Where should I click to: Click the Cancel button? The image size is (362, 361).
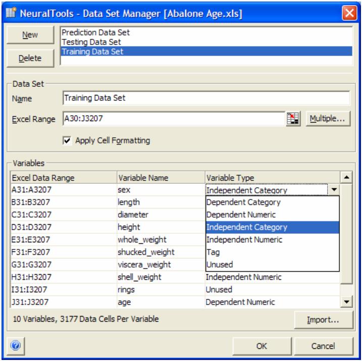tap(324, 346)
